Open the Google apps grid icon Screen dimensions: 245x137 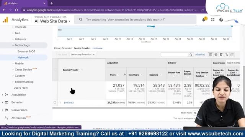click(213, 20)
